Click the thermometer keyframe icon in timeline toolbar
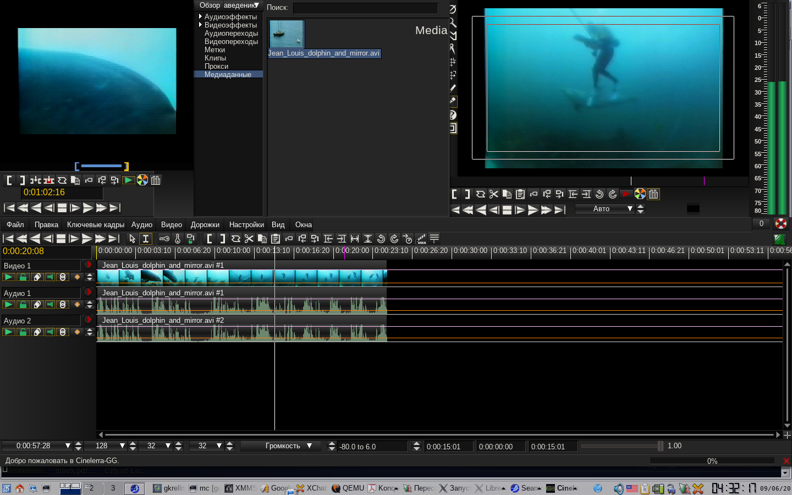The width and height of the screenshot is (792, 495). tap(178, 239)
